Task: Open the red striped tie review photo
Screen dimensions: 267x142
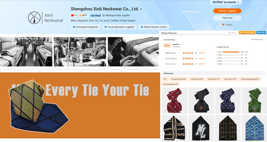Action: coord(174,100)
